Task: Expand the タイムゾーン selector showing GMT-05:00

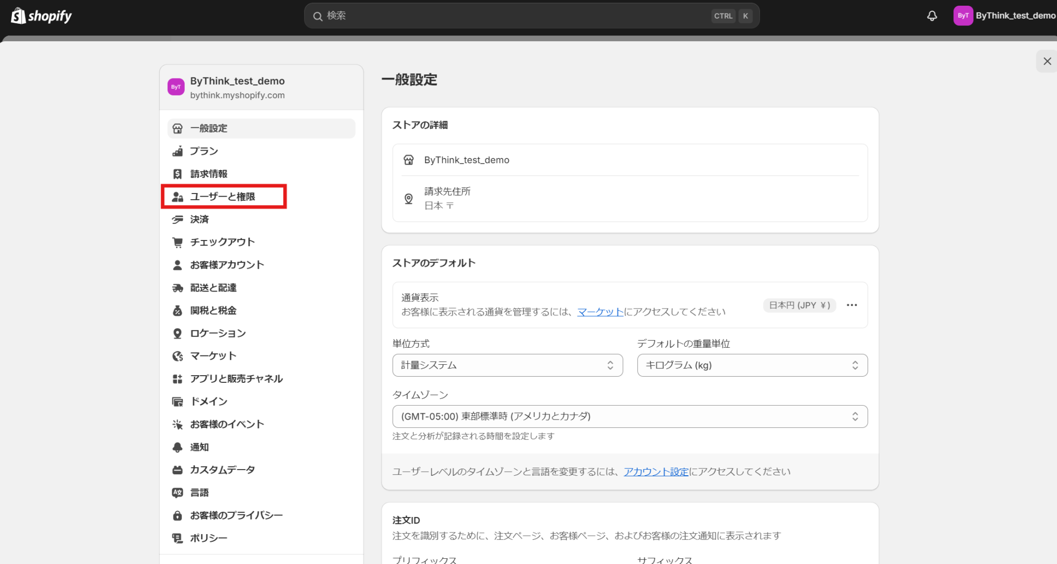Action: [630, 416]
